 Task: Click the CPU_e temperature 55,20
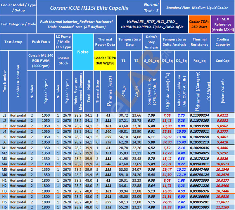click(124, 207)
